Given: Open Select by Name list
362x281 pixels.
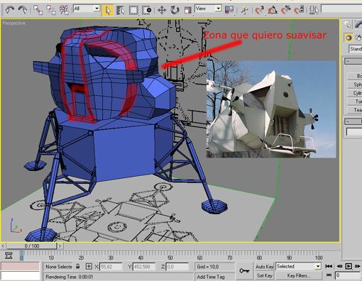Looking at the screenshot, I should pos(121,10).
